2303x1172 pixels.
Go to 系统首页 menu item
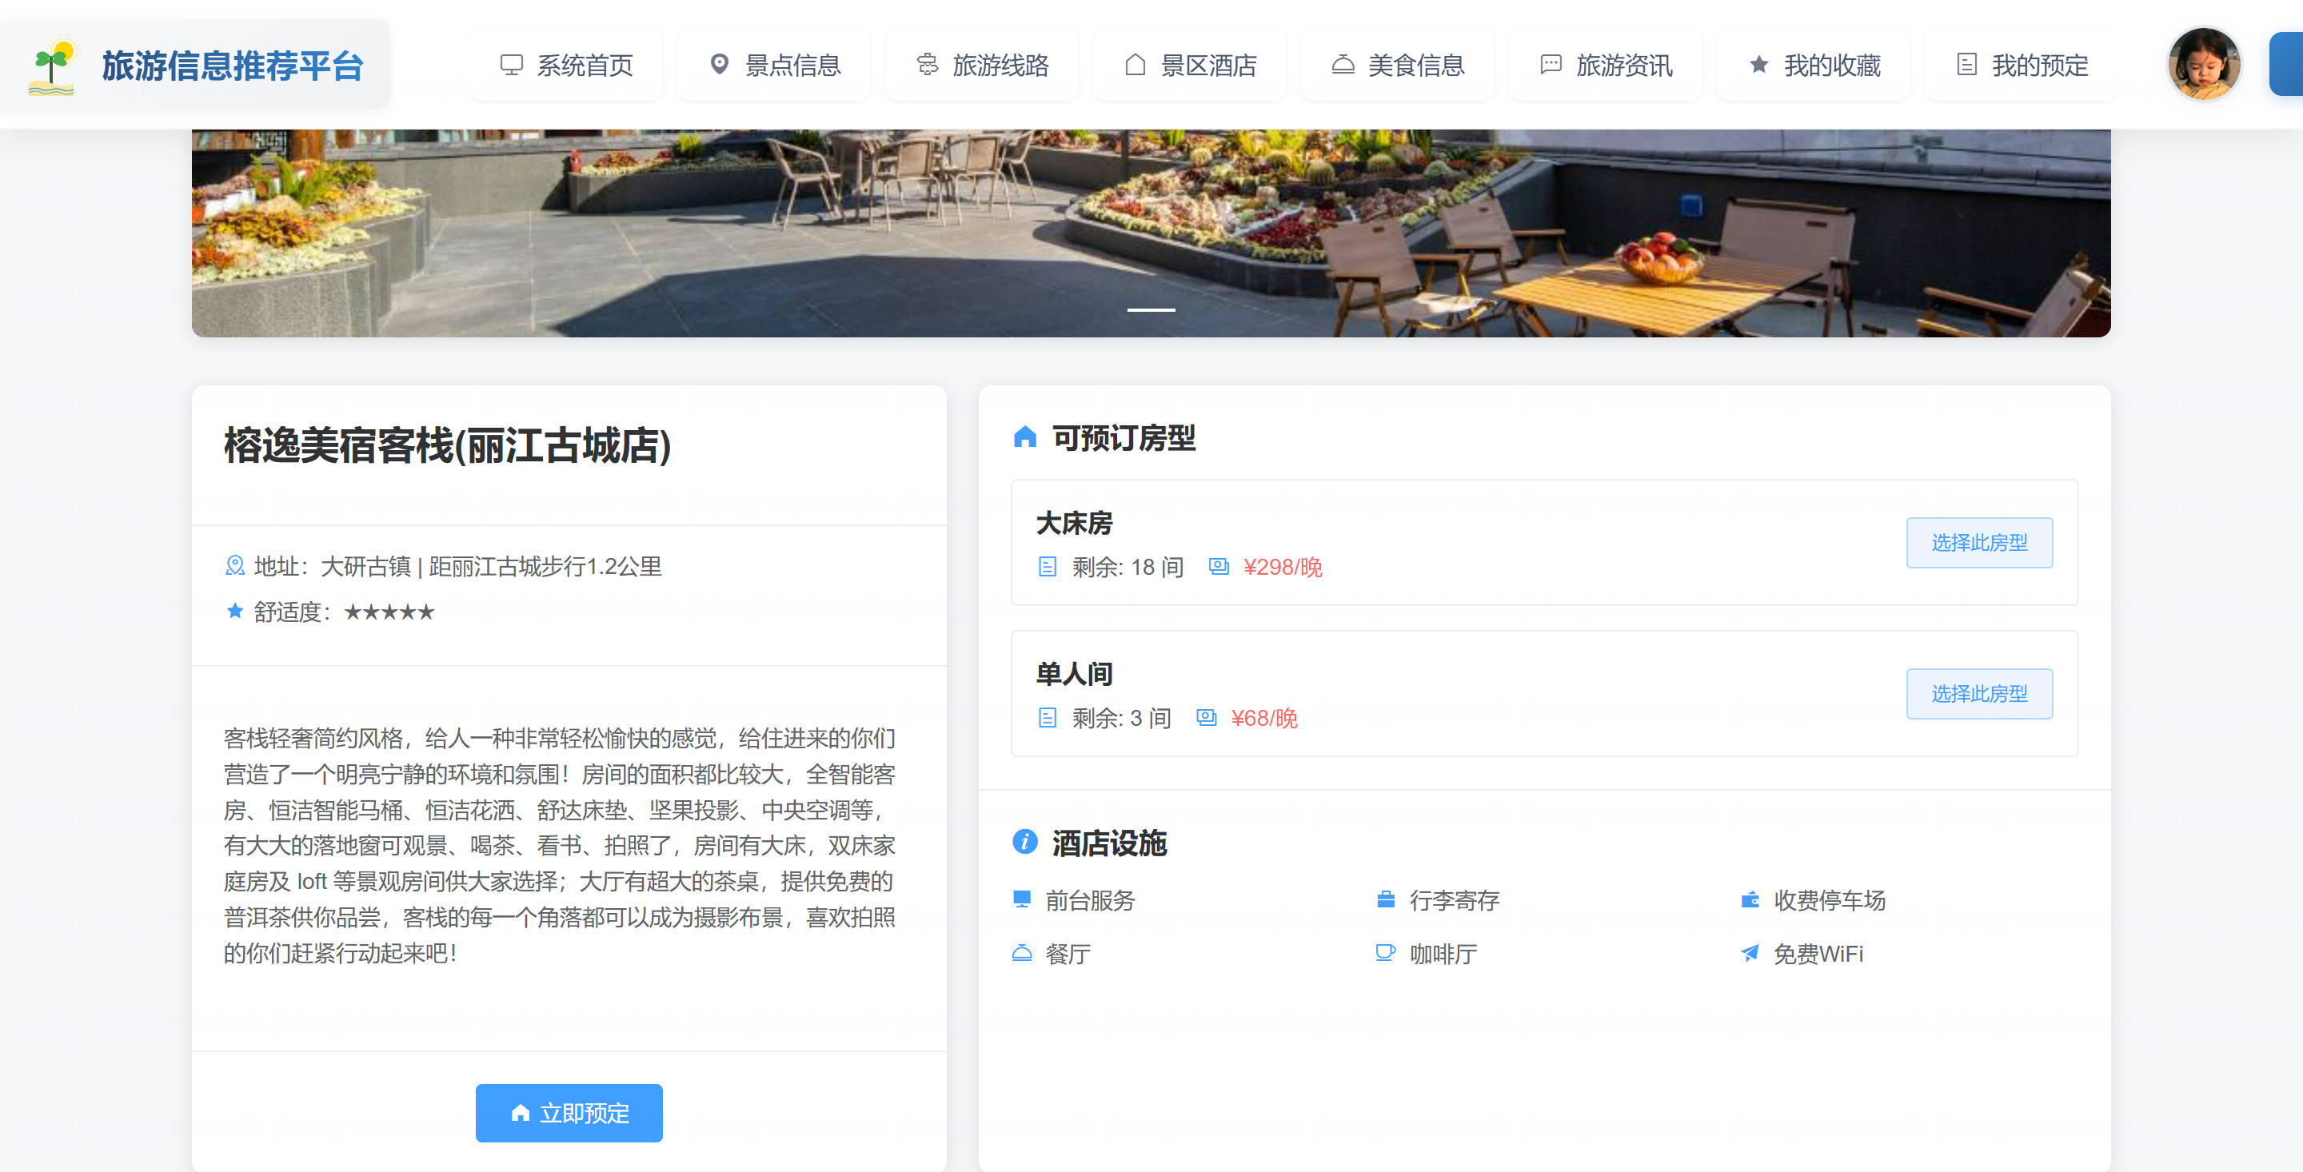click(566, 66)
